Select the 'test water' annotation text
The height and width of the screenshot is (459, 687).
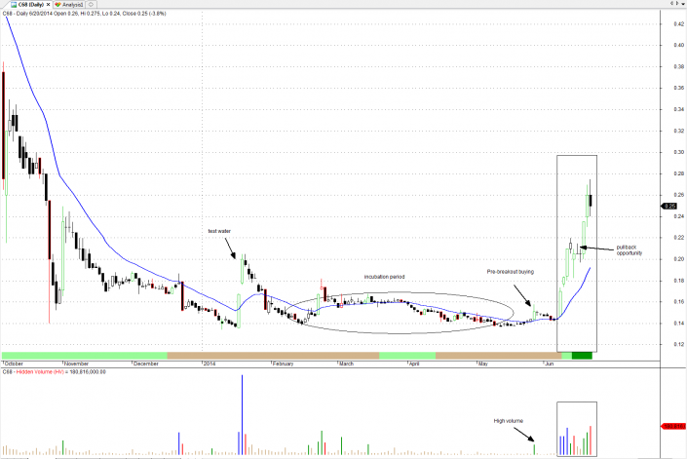tap(217, 231)
